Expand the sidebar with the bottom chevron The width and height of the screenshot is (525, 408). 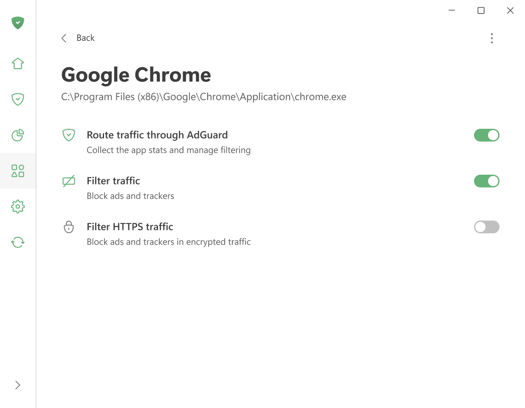(x=17, y=385)
